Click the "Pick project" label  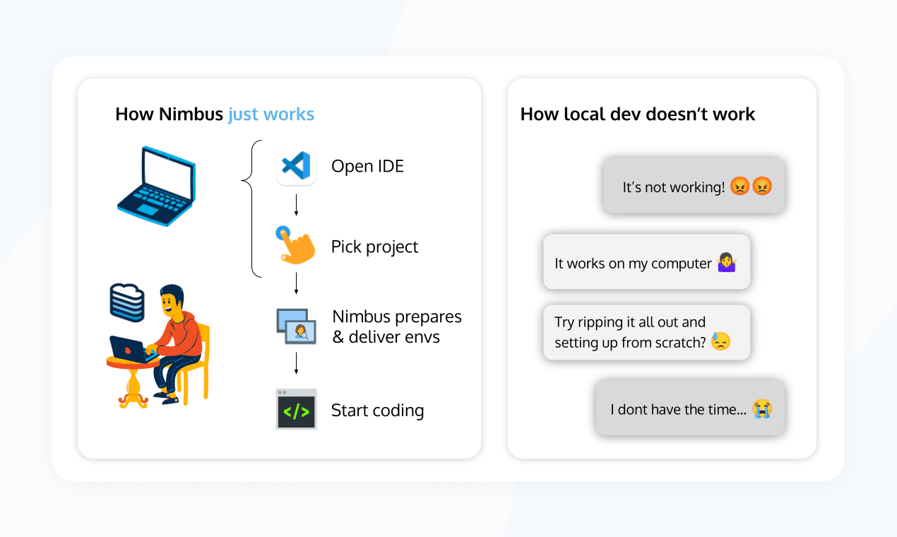click(x=374, y=247)
